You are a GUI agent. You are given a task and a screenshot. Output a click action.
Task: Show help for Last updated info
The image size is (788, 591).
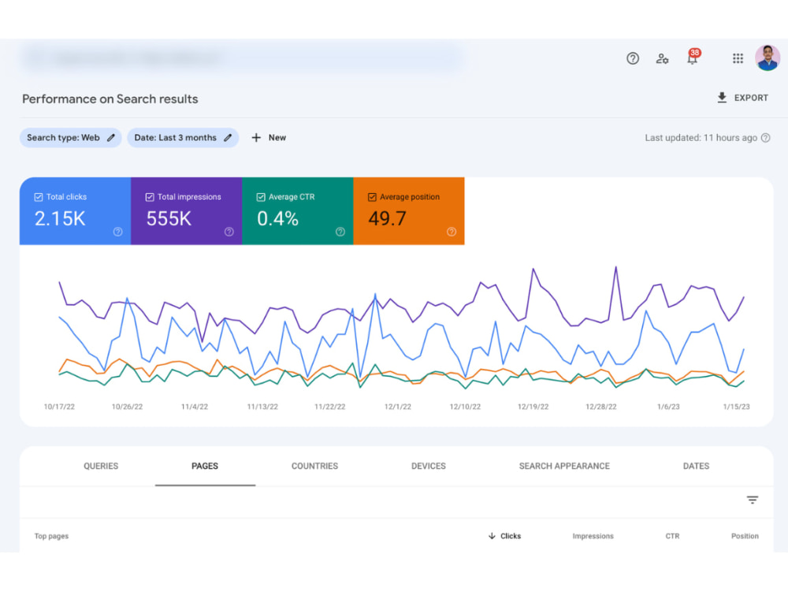click(x=765, y=138)
